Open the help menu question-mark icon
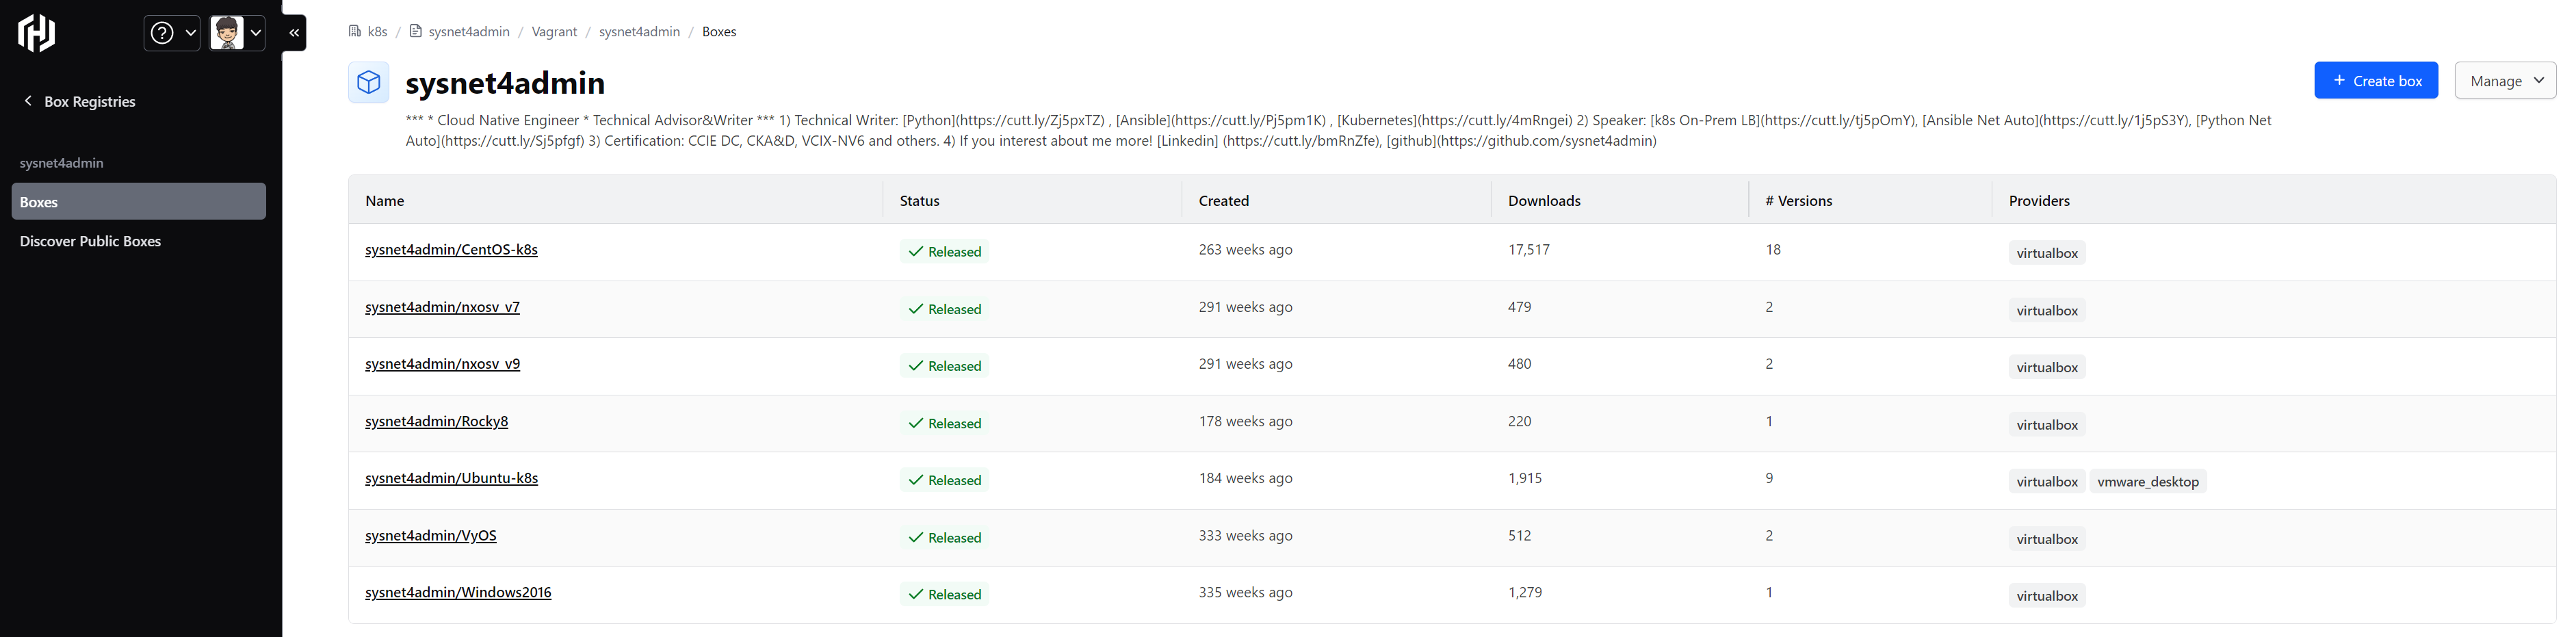Image resolution: width=2576 pixels, height=637 pixels. [x=172, y=33]
